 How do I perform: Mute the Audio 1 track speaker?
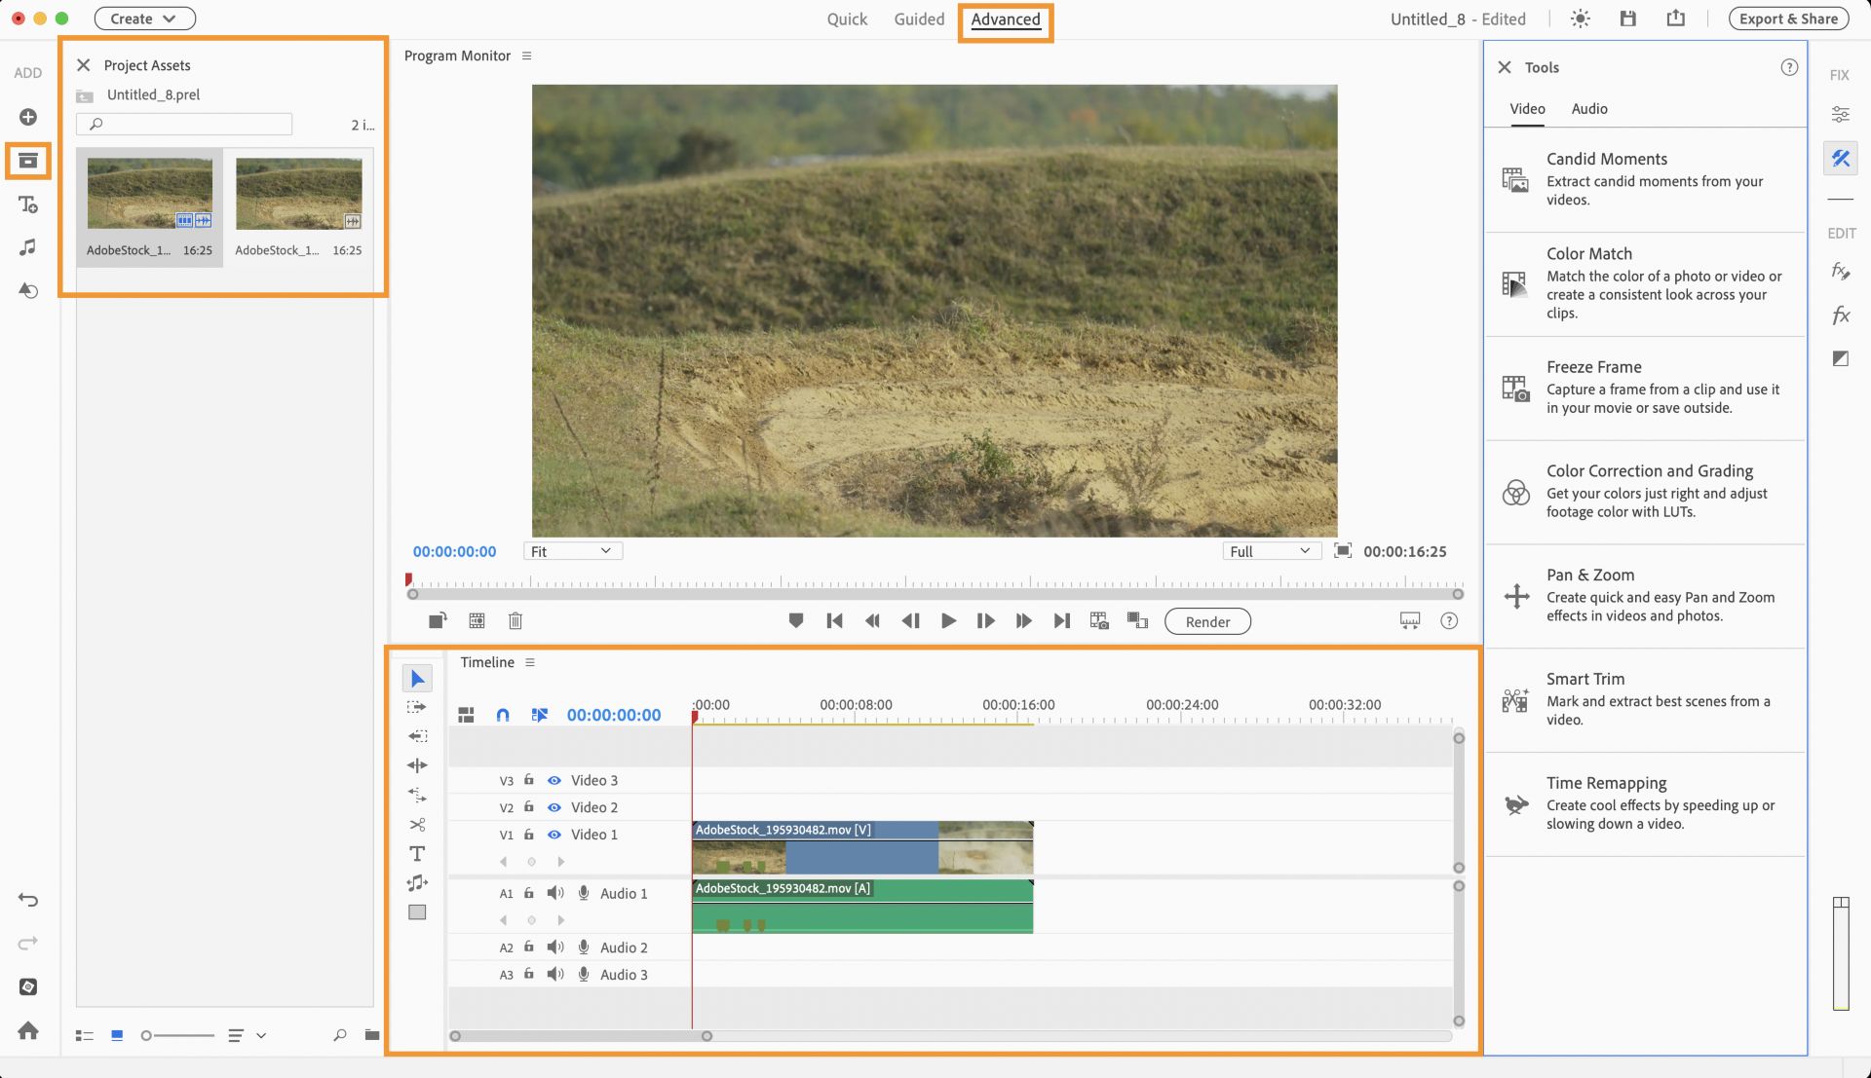click(x=555, y=893)
